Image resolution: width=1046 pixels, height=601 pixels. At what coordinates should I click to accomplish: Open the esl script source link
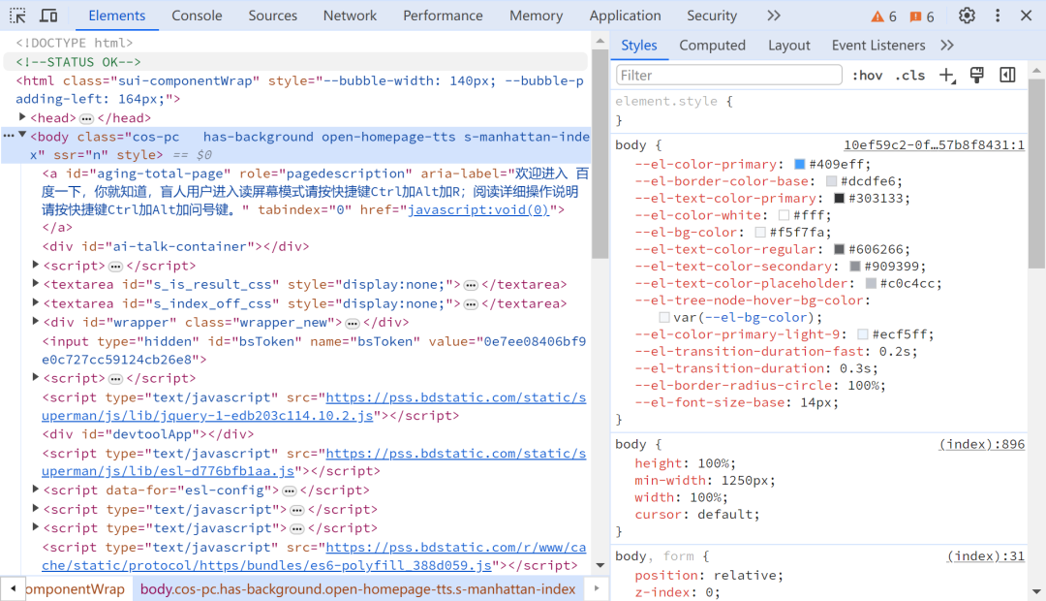[x=314, y=462]
